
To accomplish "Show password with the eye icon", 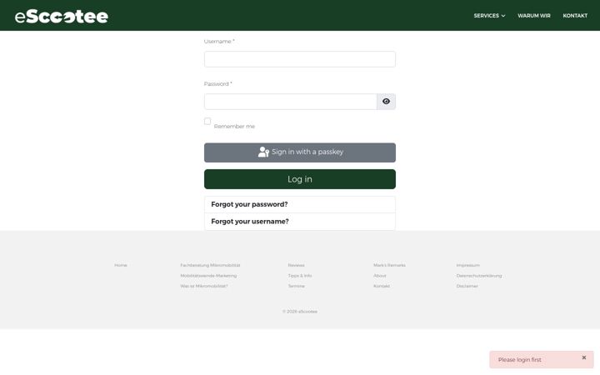I will tap(386, 102).
